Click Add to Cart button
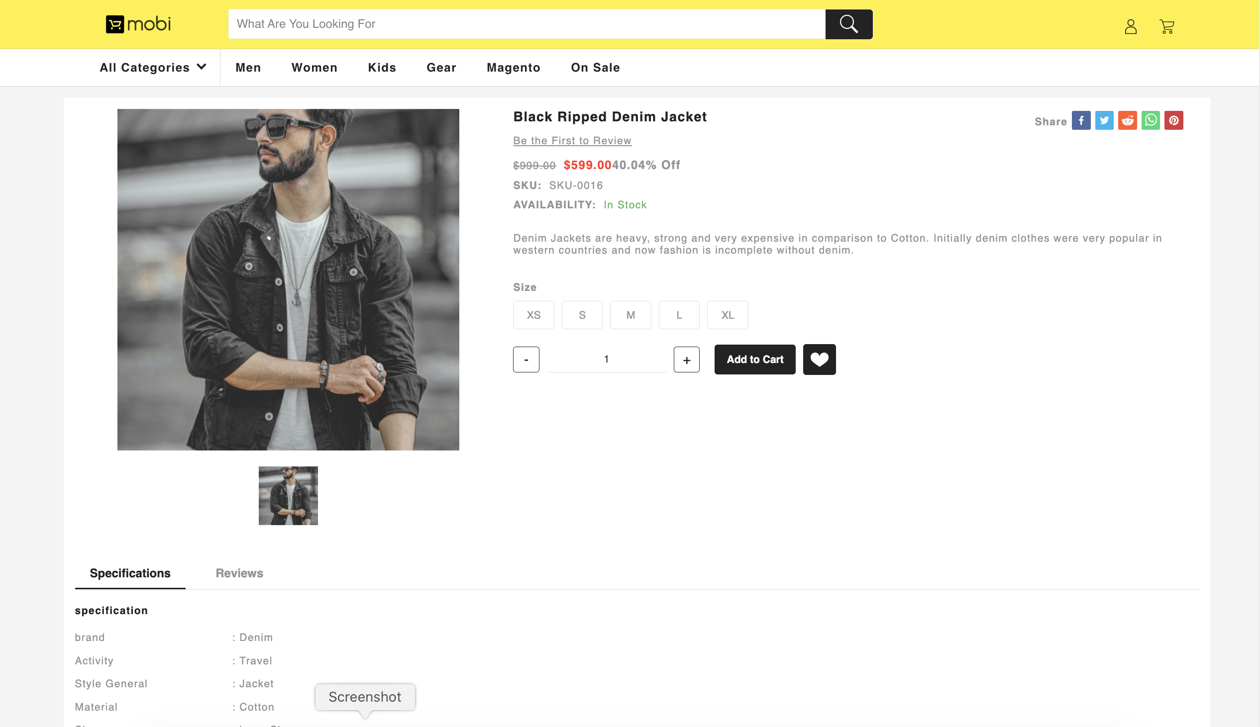 (x=755, y=359)
